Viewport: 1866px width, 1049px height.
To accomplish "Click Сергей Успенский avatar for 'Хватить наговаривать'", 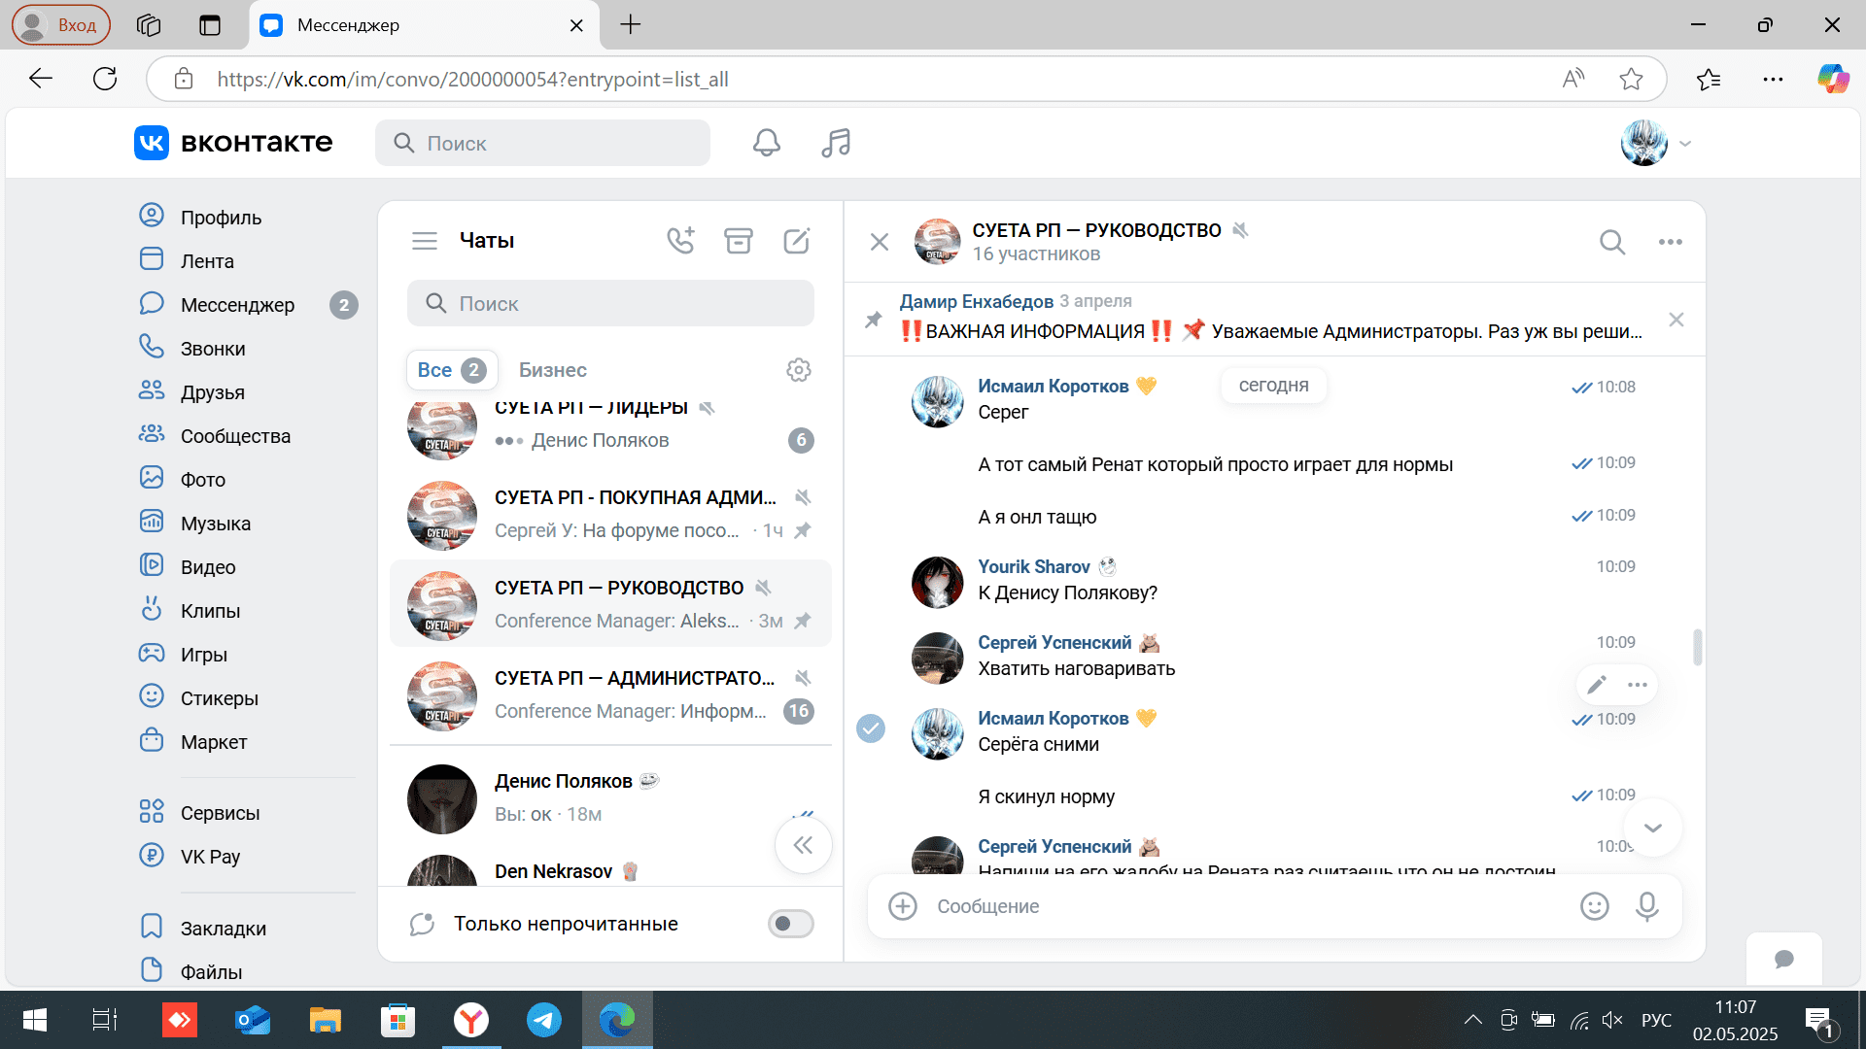I will [937, 658].
